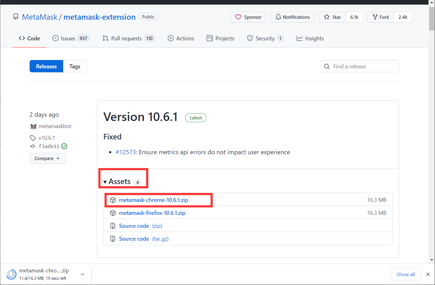Focus the Find a release search field
435x285 pixels.
click(360, 66)
